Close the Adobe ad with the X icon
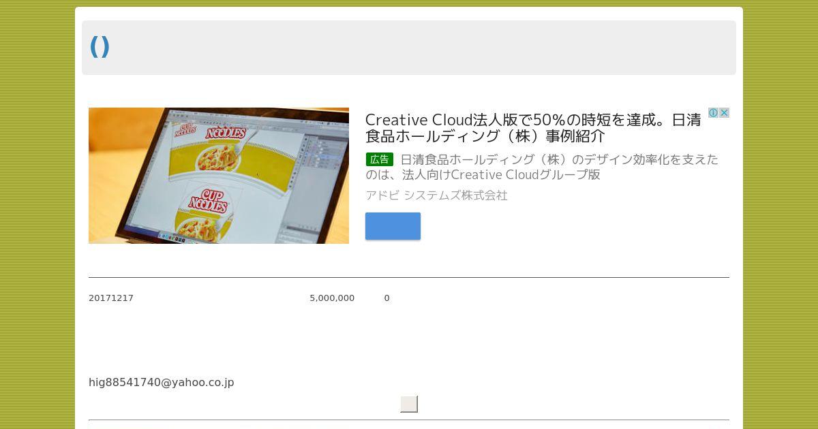Screen dimensions: 818x429 (724, 113)
